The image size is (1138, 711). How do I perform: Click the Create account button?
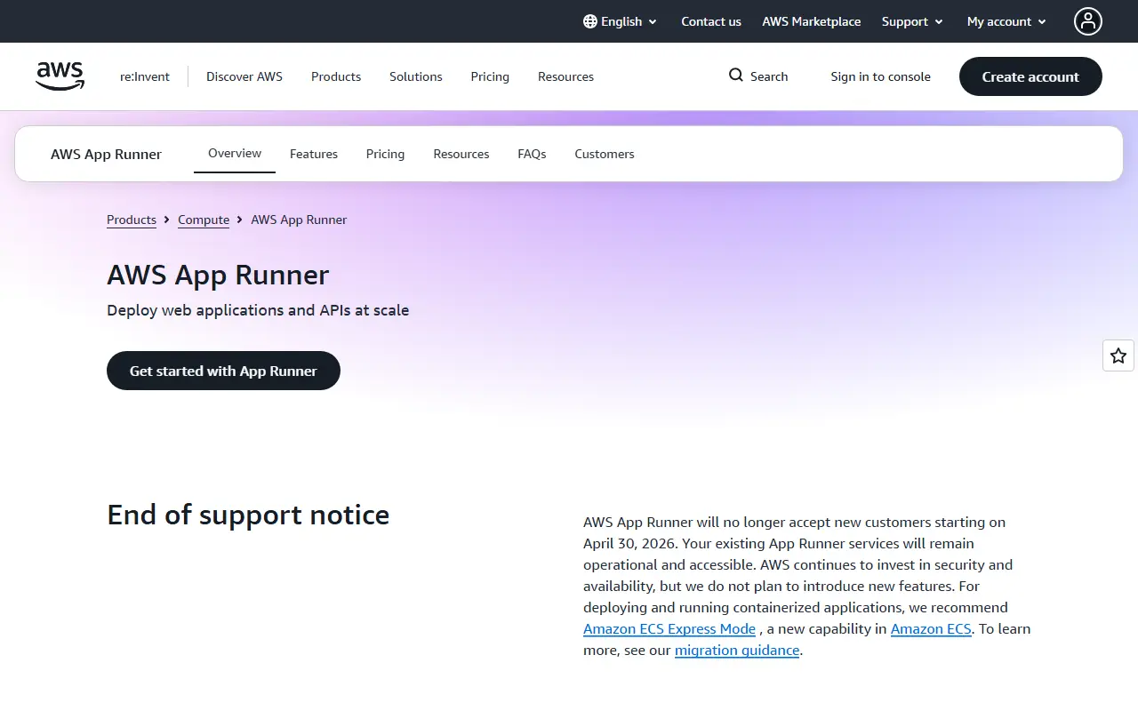tap(1030, 76)
